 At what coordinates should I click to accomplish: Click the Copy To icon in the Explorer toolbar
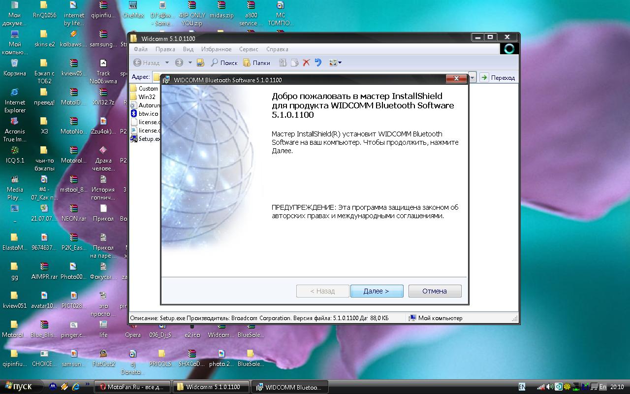(294, 63)
